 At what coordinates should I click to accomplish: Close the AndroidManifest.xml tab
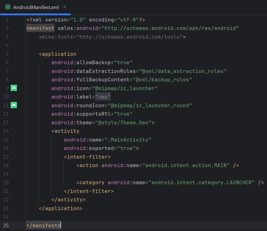tap(65, 7)
